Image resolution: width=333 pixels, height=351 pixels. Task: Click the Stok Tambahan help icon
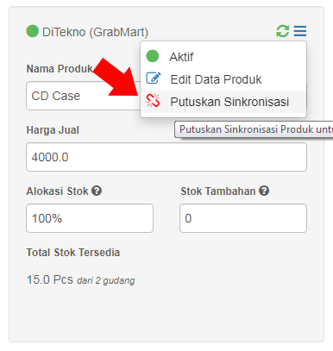264,191
